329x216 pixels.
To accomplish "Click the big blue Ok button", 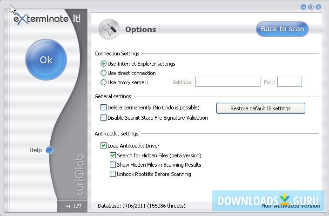I will click(x=46, y=60).
